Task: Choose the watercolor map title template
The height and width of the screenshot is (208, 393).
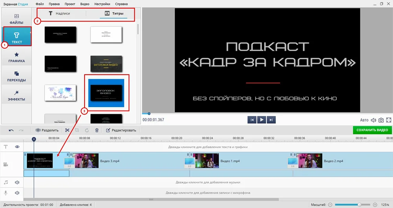Action: click(x=61, y=93)
